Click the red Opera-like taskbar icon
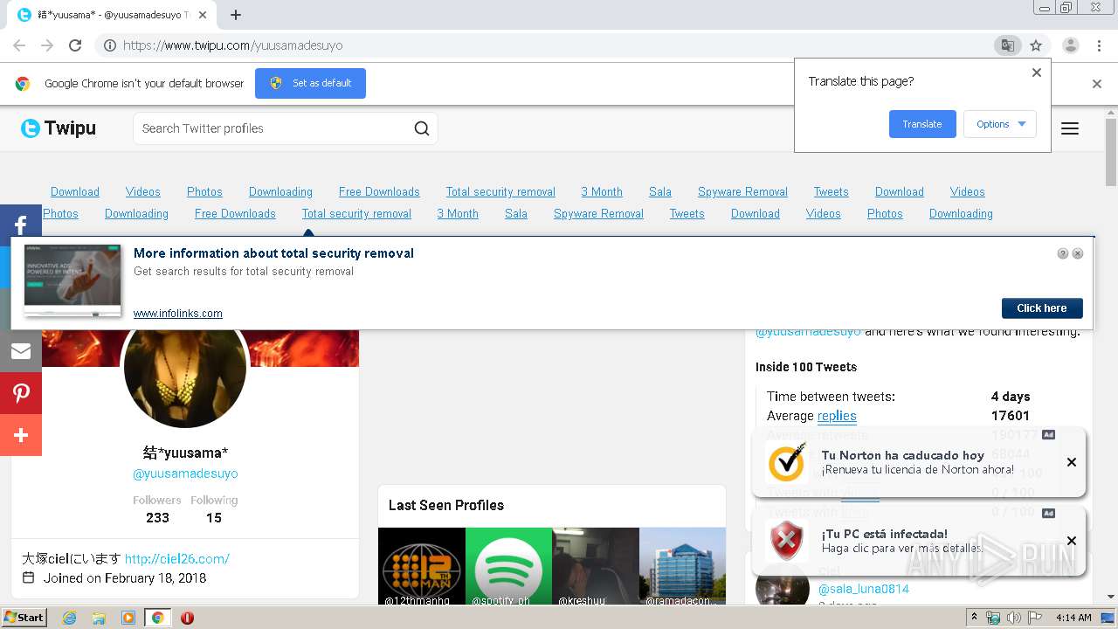 click(187, 618)
